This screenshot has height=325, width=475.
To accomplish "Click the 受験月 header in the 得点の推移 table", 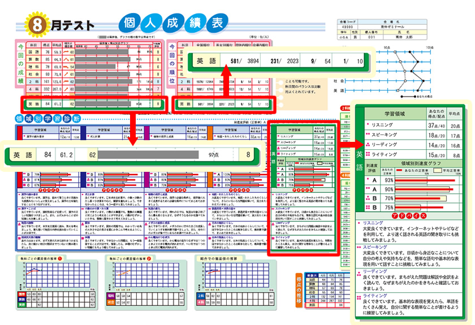I will (x=312, y=276).
